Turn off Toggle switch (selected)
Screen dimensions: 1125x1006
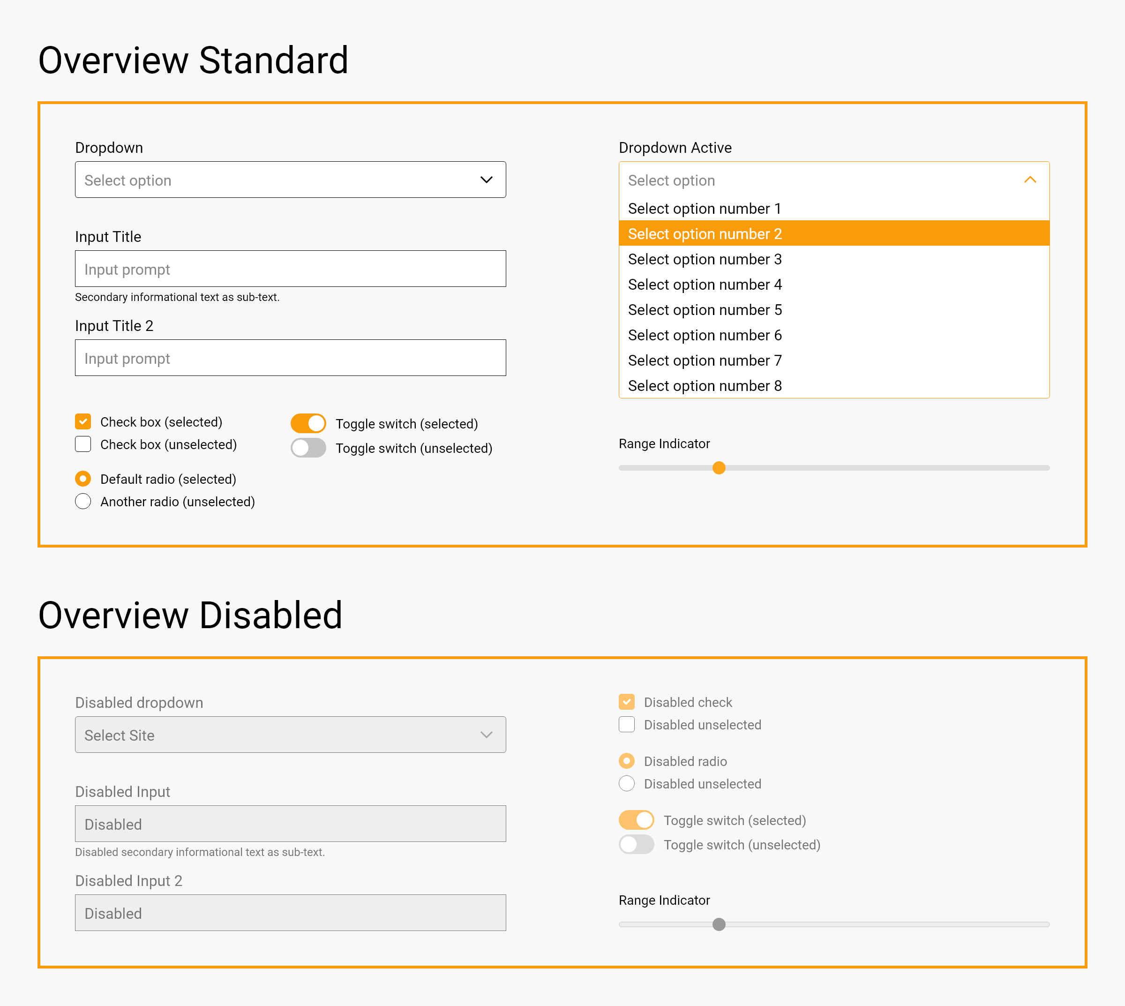(x=308, y=423)
